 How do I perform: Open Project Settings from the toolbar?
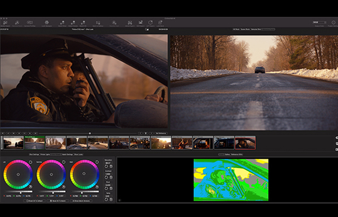[333, 23]
